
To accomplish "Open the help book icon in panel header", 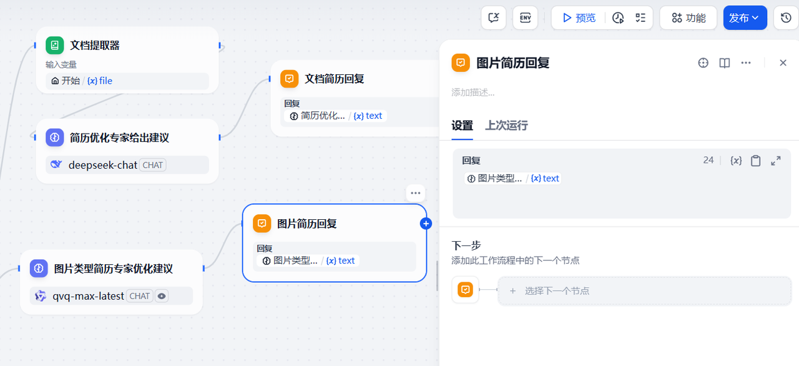I will pyautogui.click(x=725, y=62).
